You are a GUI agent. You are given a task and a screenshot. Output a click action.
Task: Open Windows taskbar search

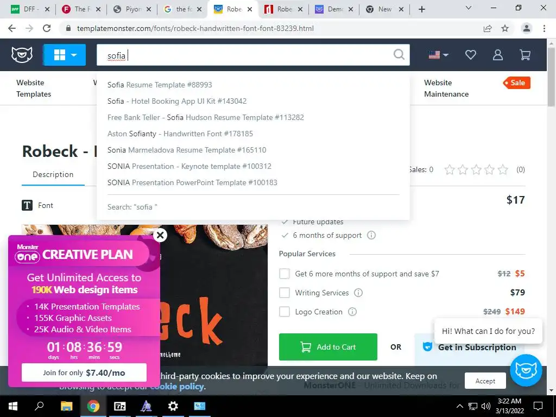point(39,406)
